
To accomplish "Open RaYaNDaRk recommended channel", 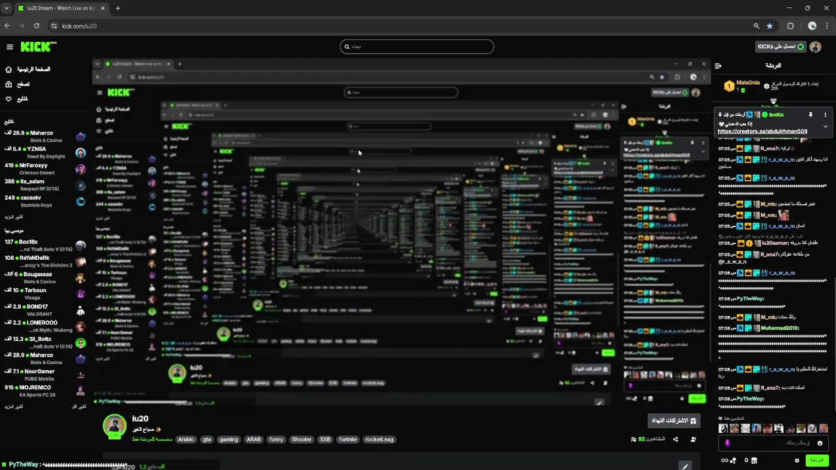I will pyautogui.click(x=44, y=262).
